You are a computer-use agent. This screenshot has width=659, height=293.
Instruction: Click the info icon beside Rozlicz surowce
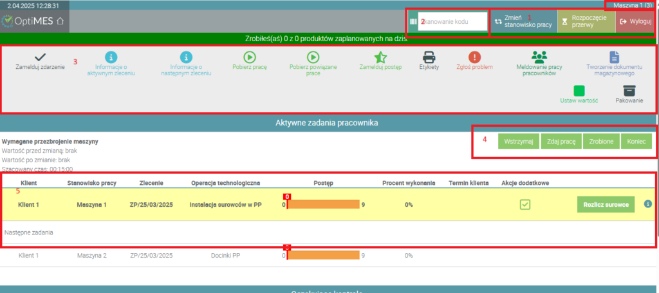[x=647, y=204]
